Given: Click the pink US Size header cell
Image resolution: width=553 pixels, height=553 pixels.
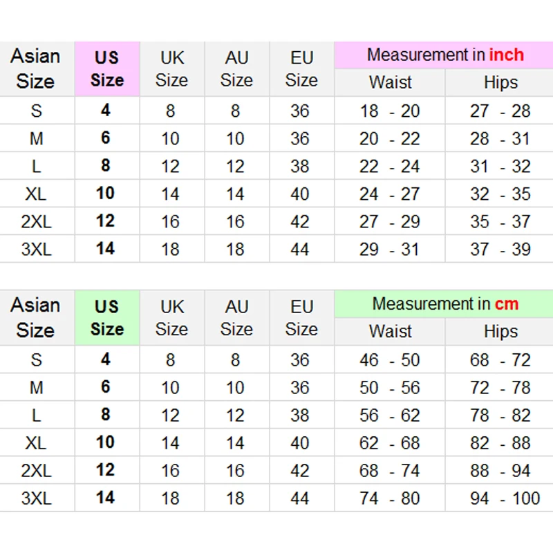Looking at the screenshot, I should [107, 68].
